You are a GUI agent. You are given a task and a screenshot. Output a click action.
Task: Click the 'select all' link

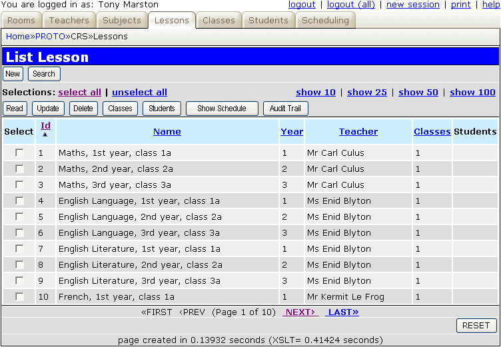pos(80,93)
